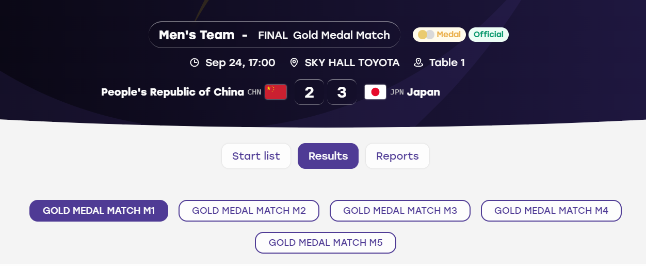
Task: Select the Results tab
Action: click(x=328, y=156)
